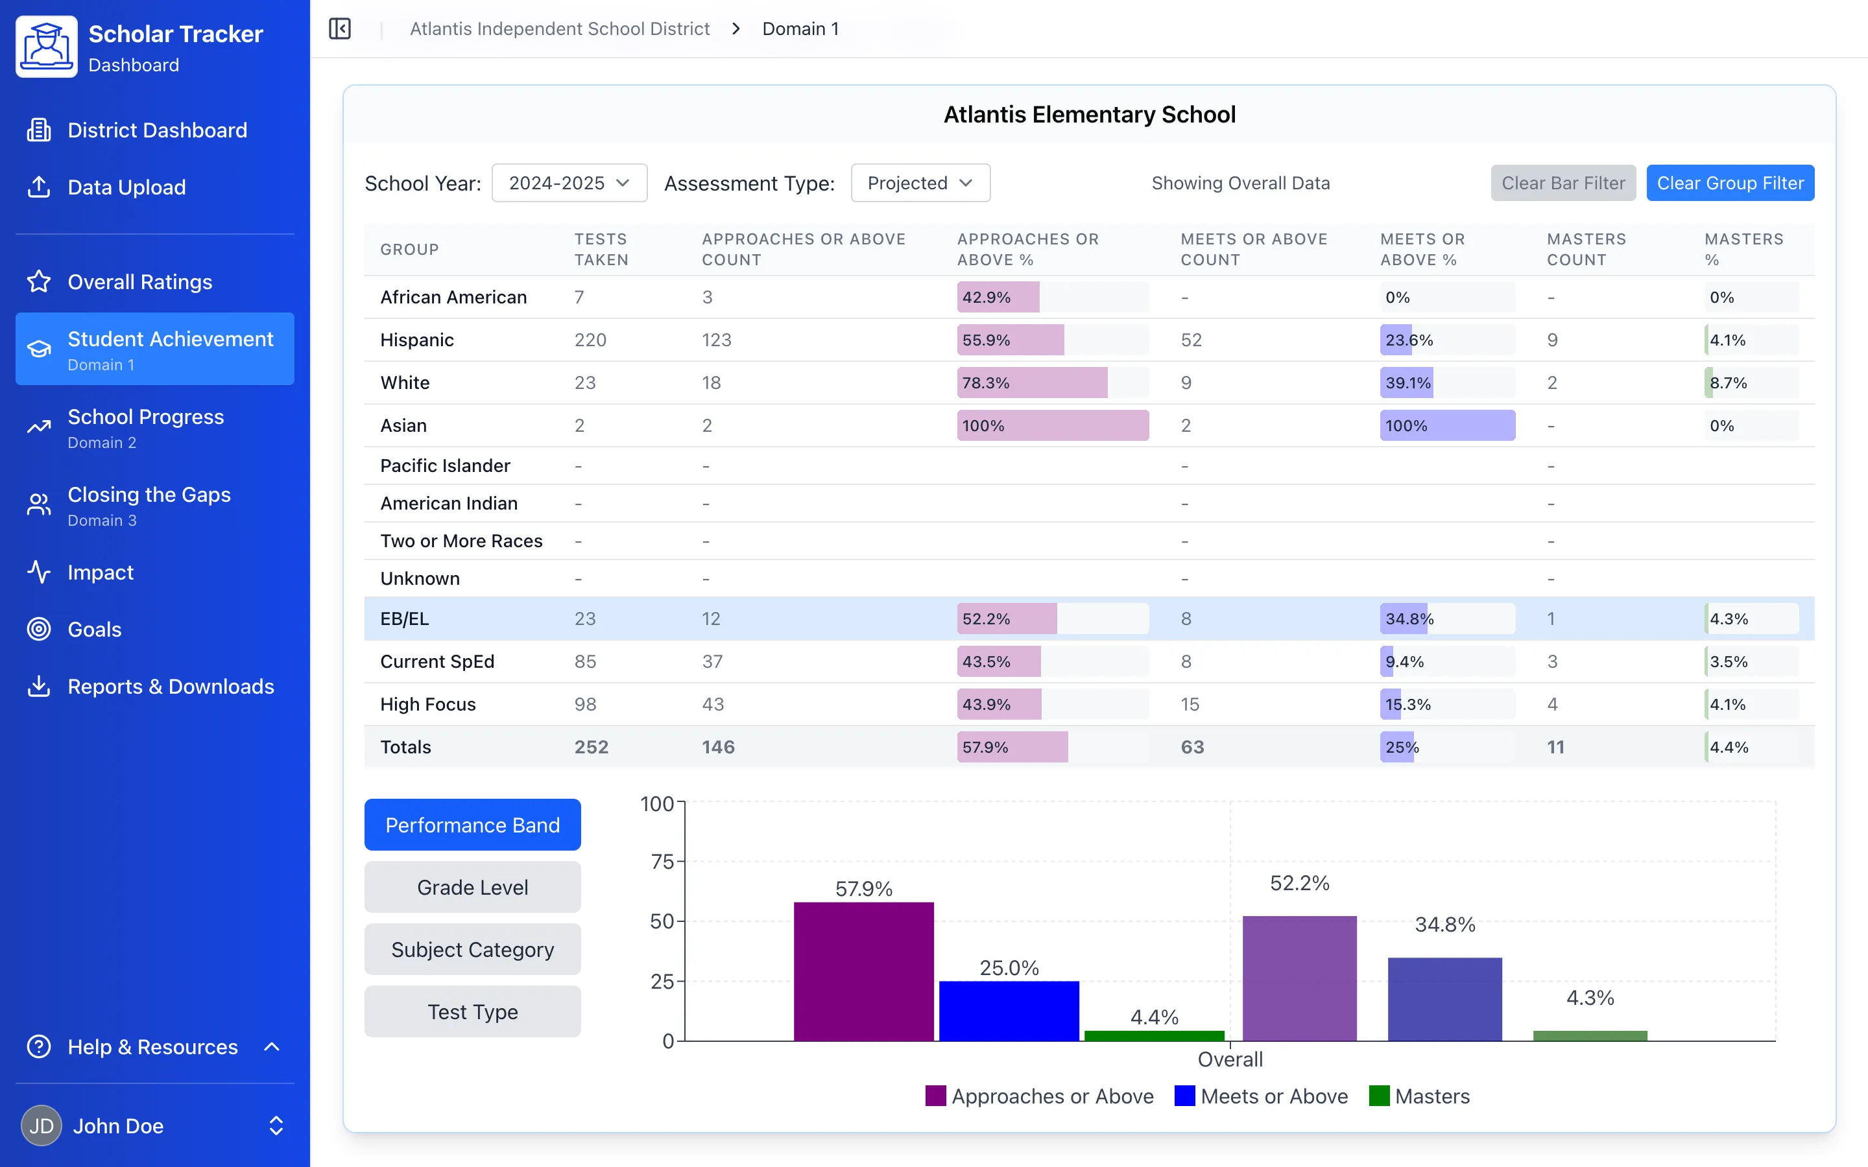The image size is (1868, 1167).
Task: Toggle the Masters series in the chart legend
Action: point(1420,1096)
